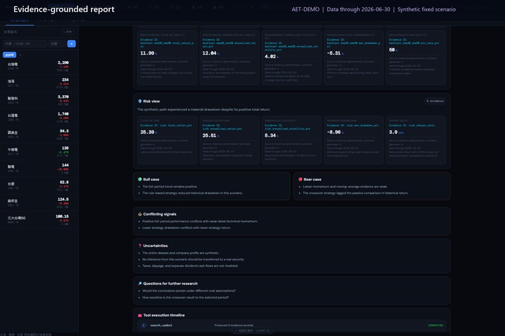Click Evidence ID risk.sharpe_ratio
This screenshot has width=505, height=336.
(412, 125)
